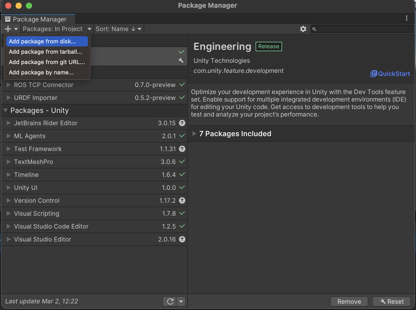416x310 pixels.
Task: Open the add package plus menu
Action: [x=11, y=29]
